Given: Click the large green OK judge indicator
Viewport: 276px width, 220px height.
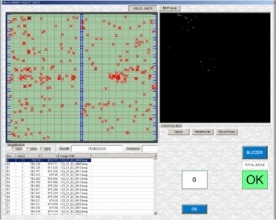Looking at the screenshot, I should coord(255,180).
